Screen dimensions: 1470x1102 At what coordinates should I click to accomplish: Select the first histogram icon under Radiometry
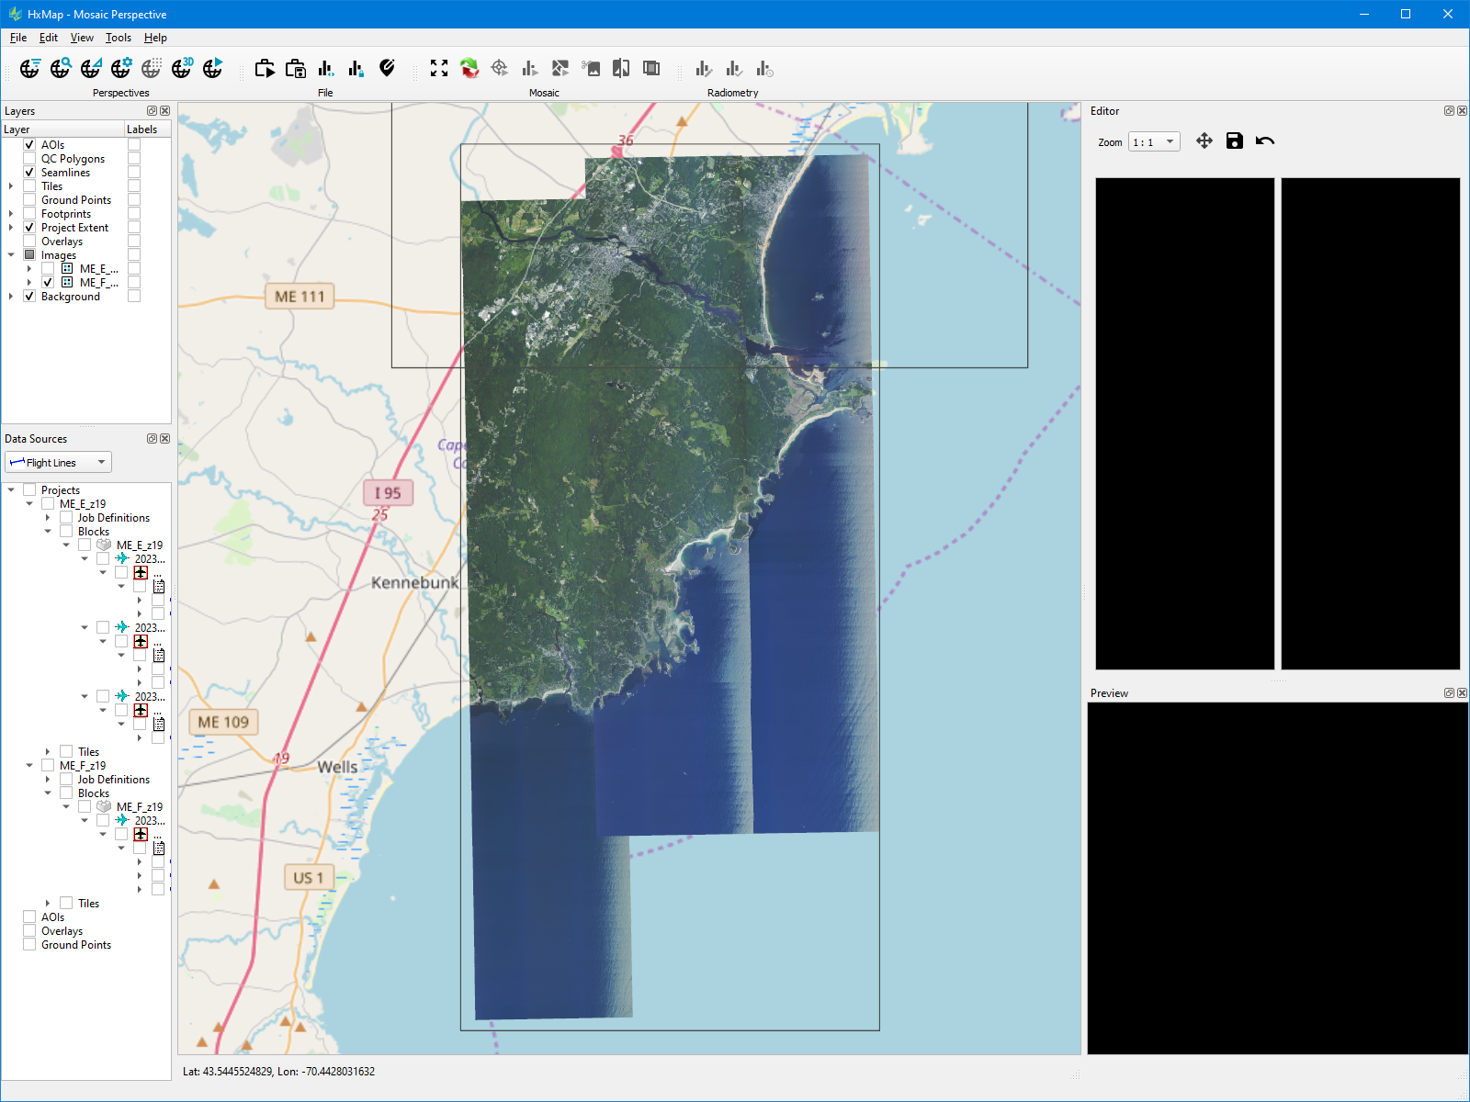pos(703,68)
